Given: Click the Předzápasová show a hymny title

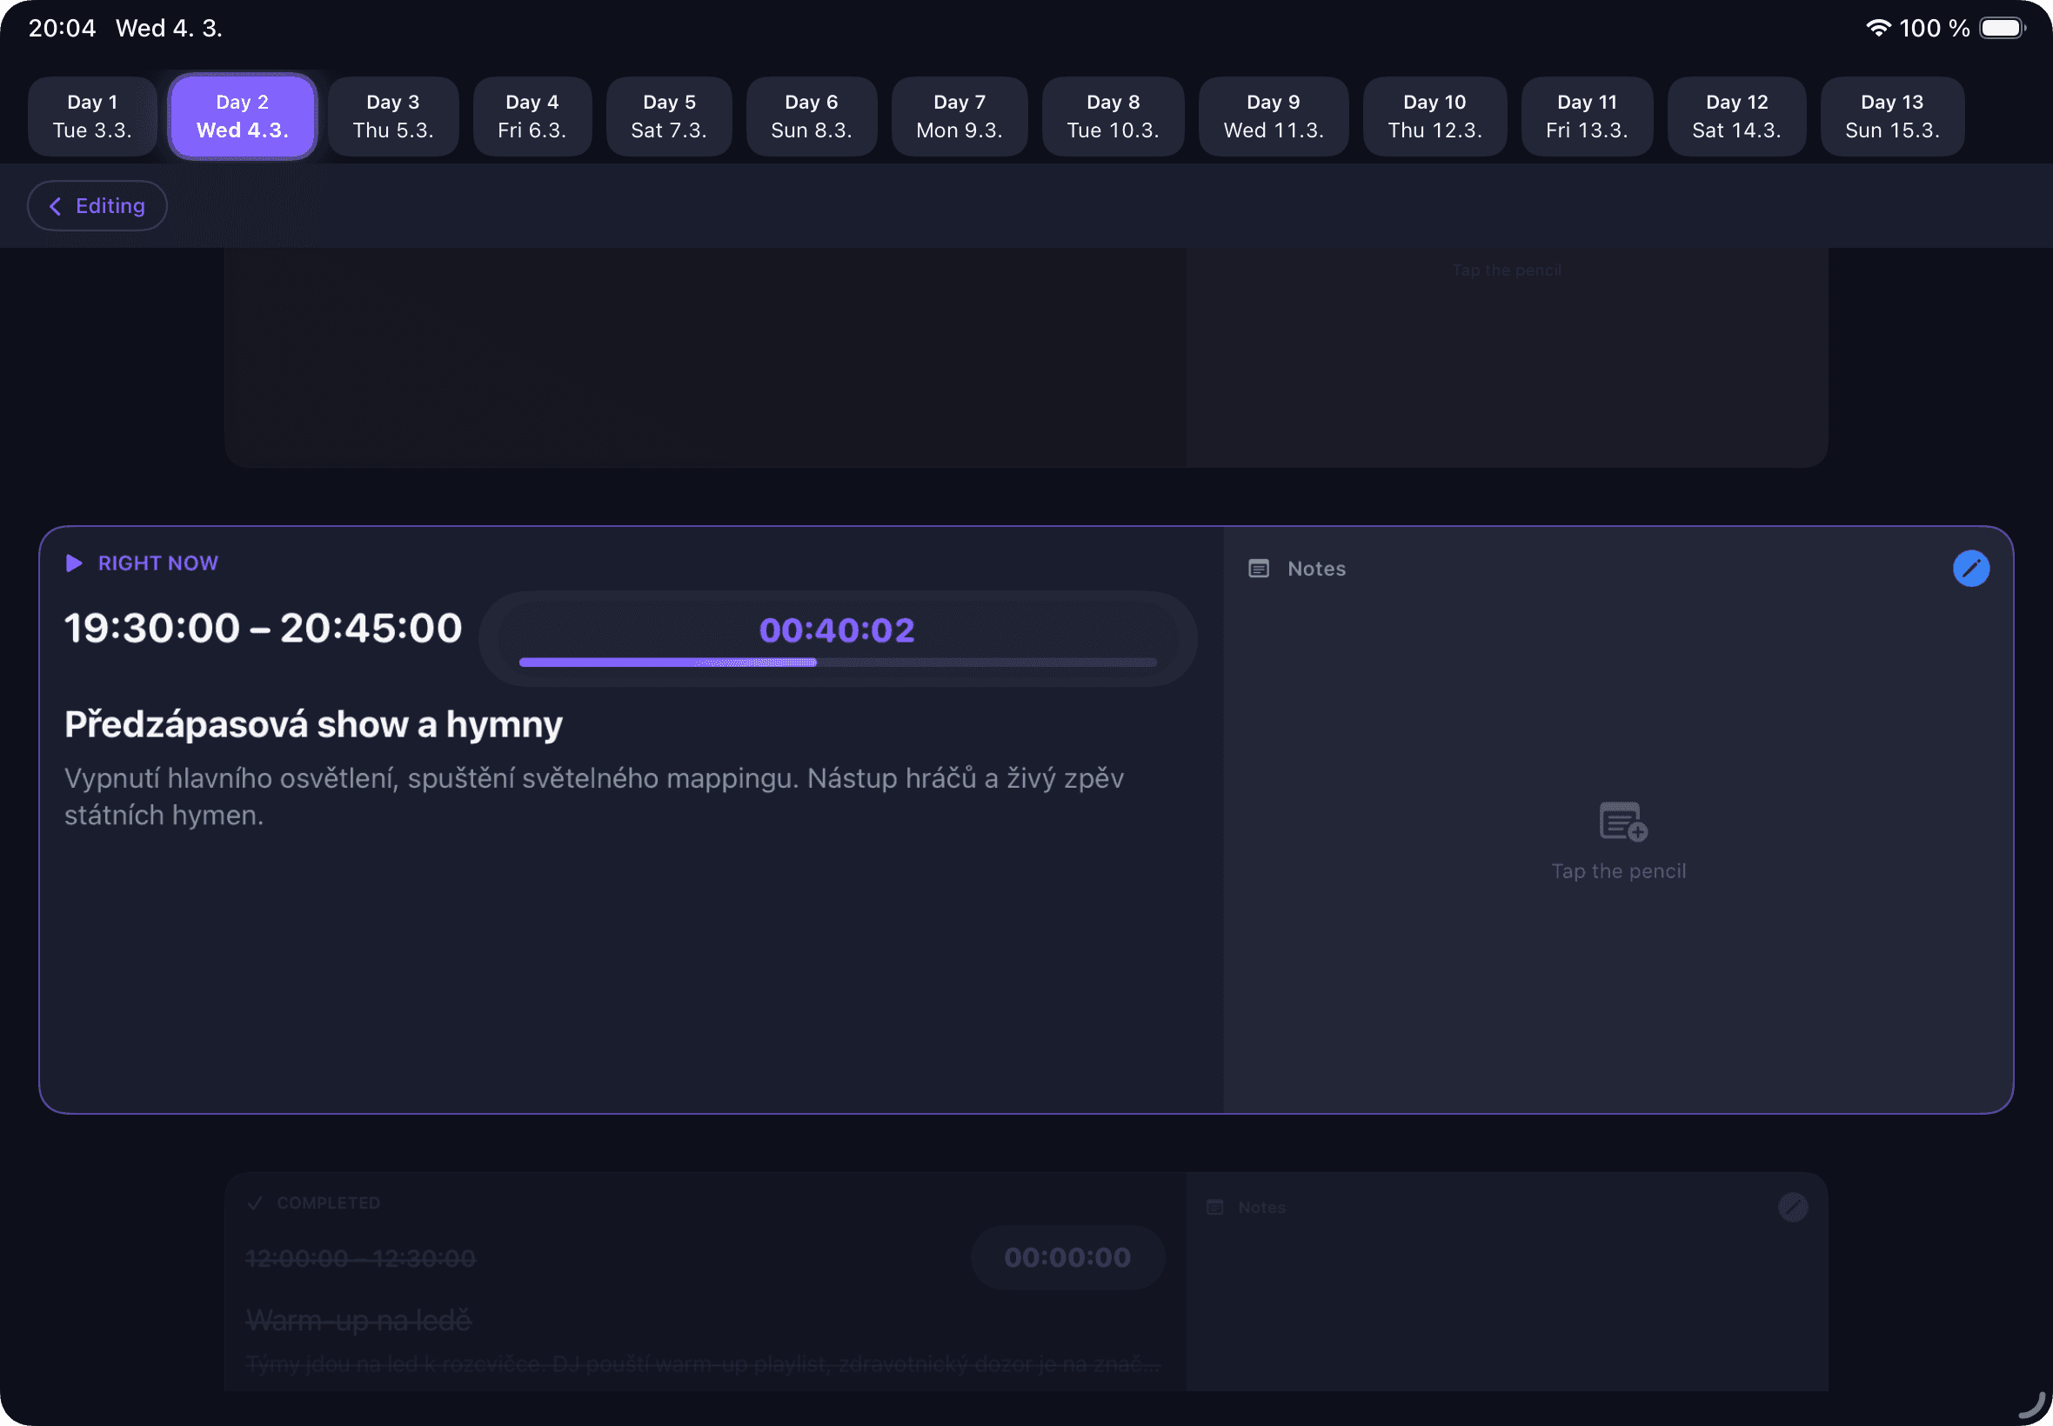Looking at the screenshot, I should 314,723.
